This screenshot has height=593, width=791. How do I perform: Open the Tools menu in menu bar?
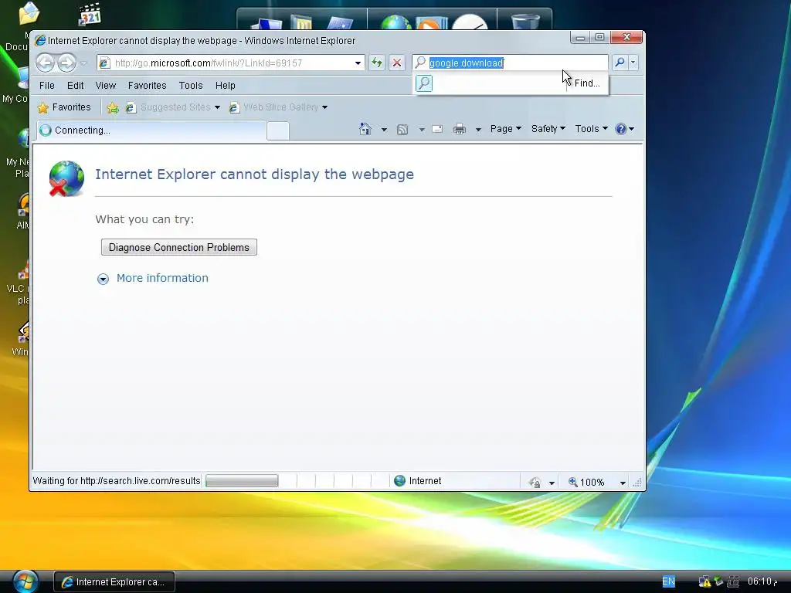(x=191, y=85)
